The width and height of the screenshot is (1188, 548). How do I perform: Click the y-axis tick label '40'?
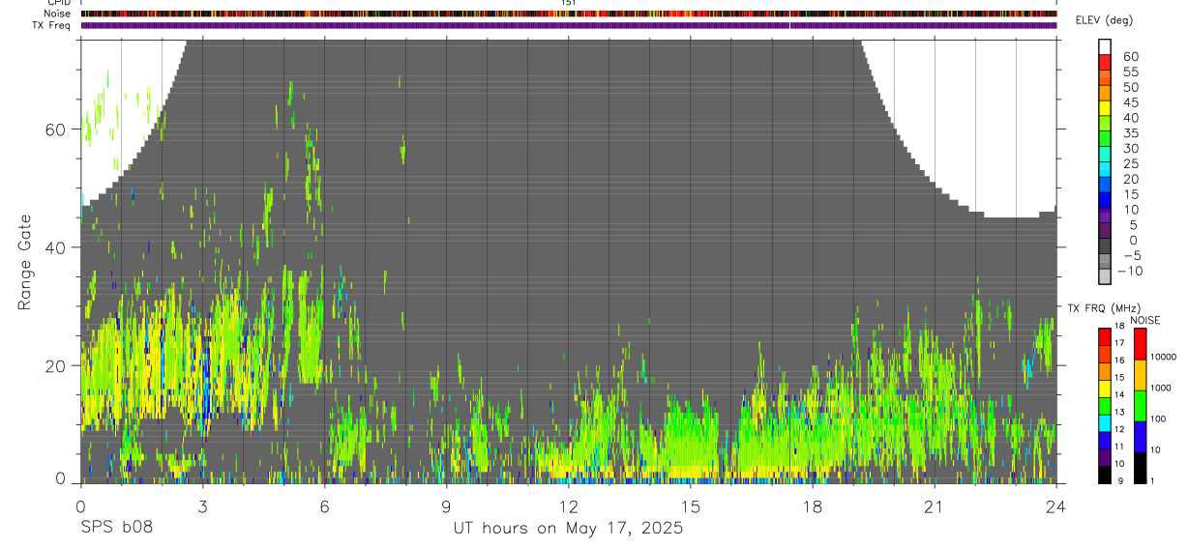coord(55,247)
